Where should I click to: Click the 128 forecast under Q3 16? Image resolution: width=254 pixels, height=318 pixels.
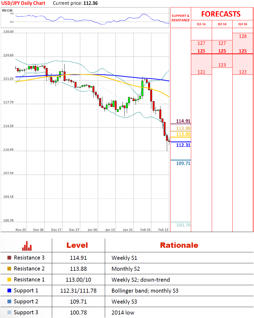coord(243,36)
